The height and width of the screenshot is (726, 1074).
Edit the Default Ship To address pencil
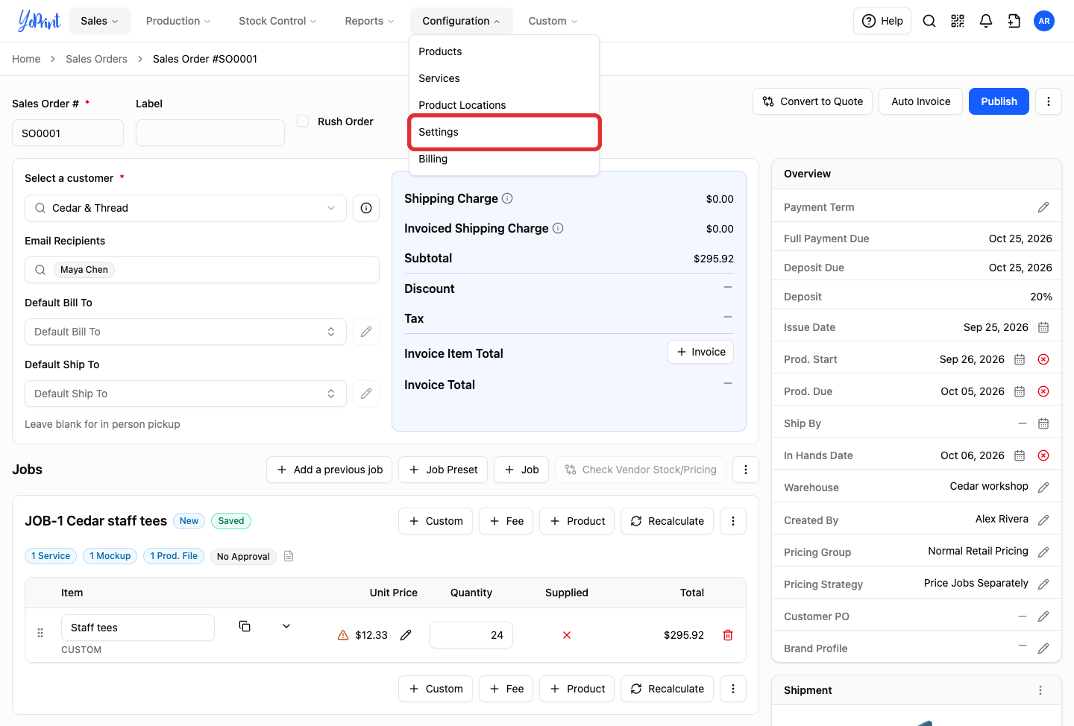click(366, 394)
